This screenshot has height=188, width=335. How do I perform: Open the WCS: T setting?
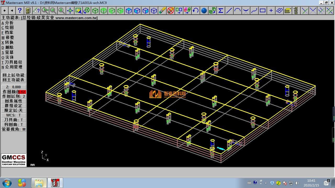14,115
